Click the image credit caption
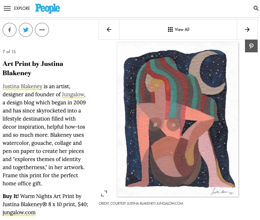260x220 pixels. (x=141, y=204)
